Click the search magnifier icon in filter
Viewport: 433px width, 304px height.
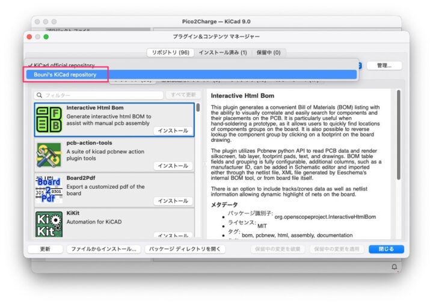click(39, 95)
